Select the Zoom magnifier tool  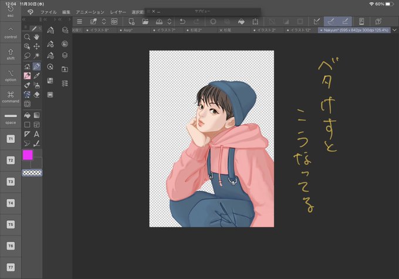[x=27, y=37]
